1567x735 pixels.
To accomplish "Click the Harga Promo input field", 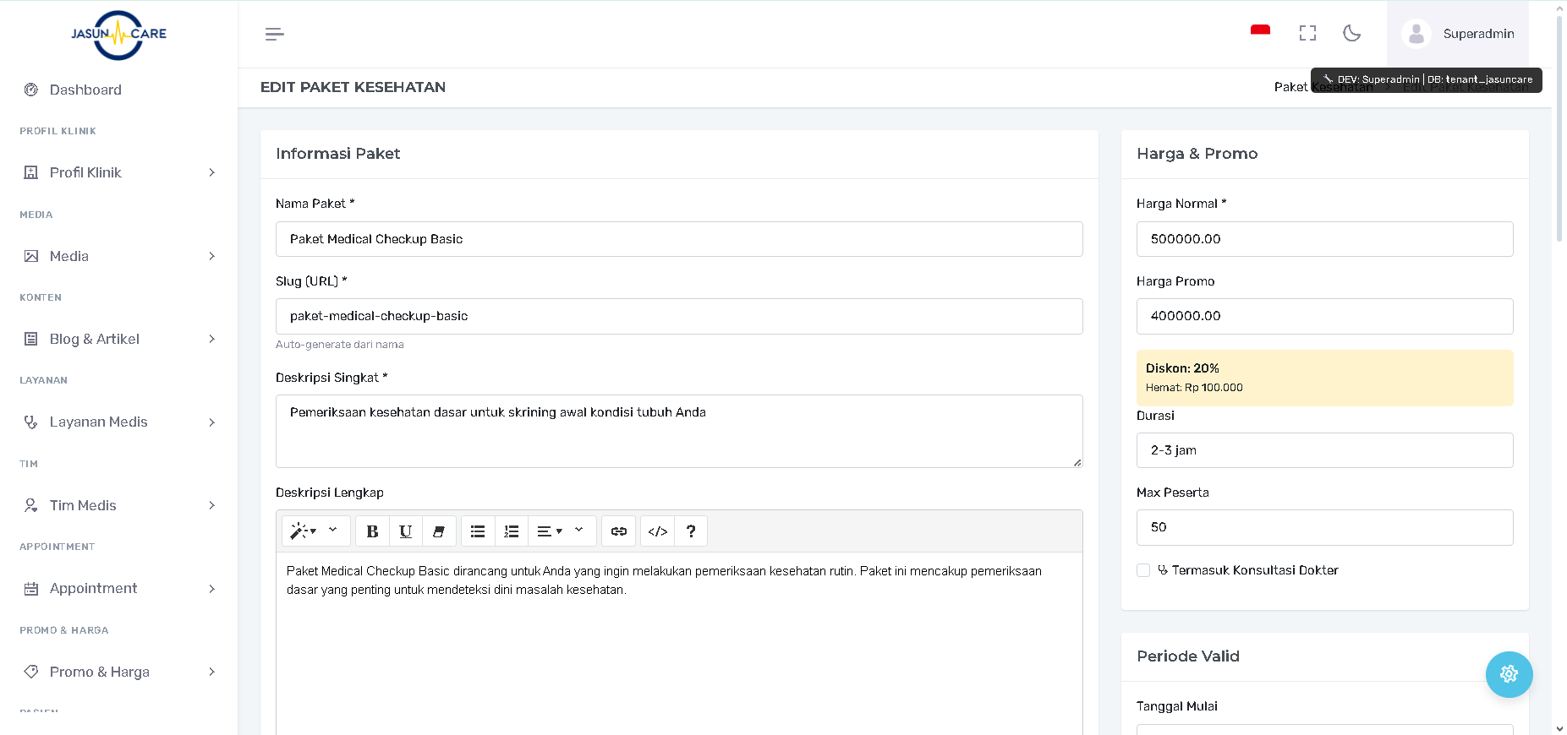I will (x=1324, y=316).
